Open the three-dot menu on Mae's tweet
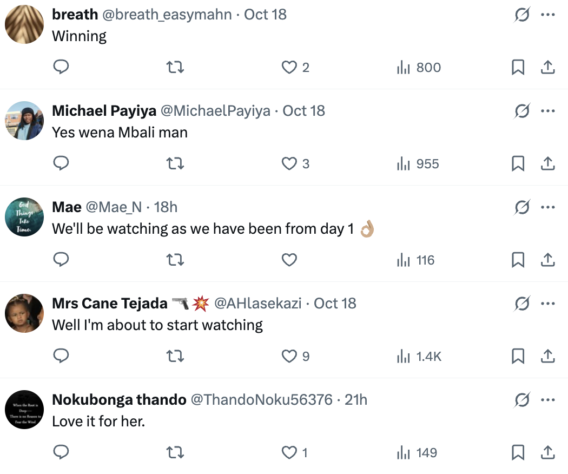The width and height of the screenshot is (568, 474). pos(548,207)
